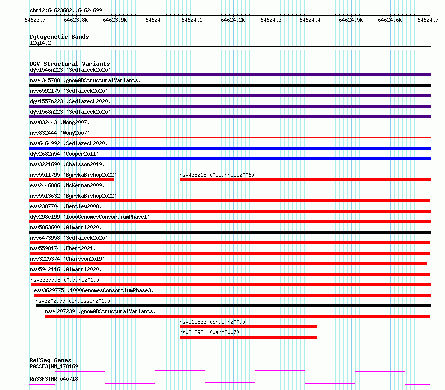445x390 pixels.
Task: Select nsv3202977 (Chaisson2019) black bar
Action: click(x=233, y=306)
